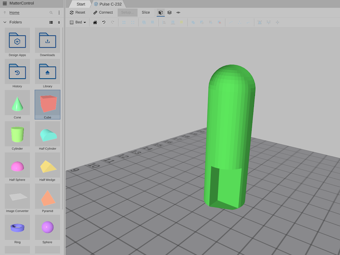
Task: Switch to the Start tab
Action: pos(81,4)
